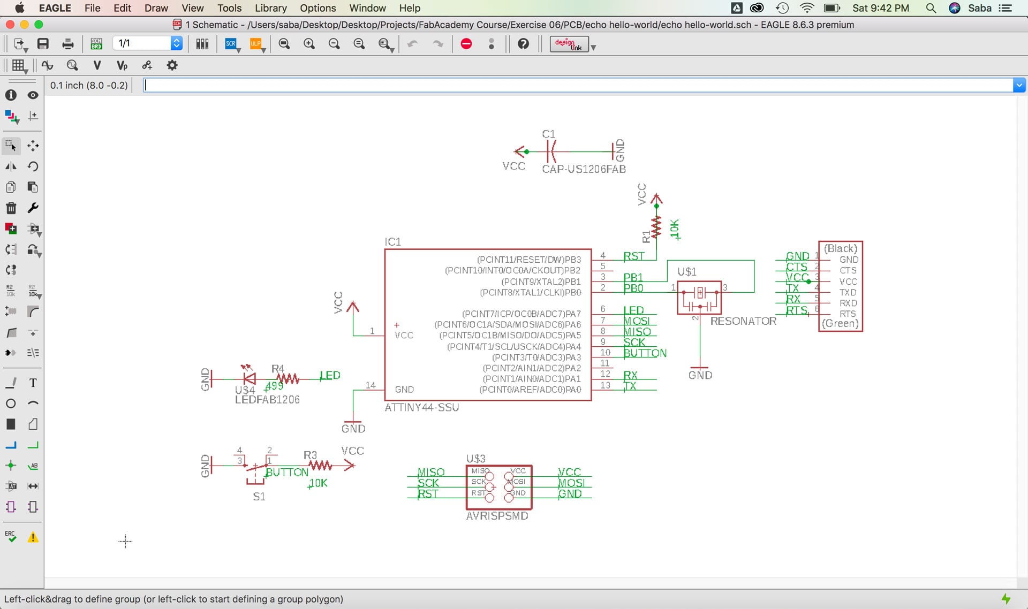
Task: Select the Change wrench tool
Action: 33,208
